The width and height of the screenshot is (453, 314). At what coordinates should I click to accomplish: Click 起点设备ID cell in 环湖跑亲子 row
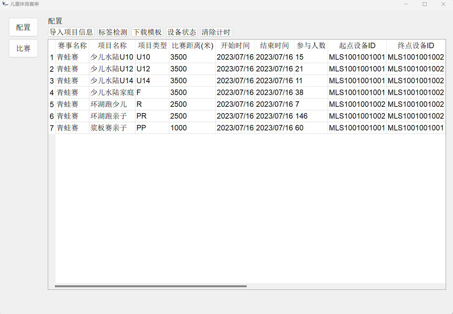point(357,116)
